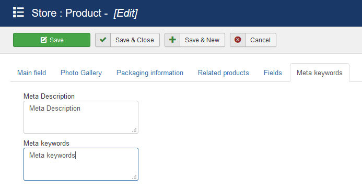Cancel editing the product

click(x=253, y=40)
